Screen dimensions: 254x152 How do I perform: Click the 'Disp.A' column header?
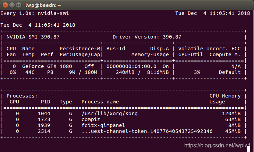(160, 49)
